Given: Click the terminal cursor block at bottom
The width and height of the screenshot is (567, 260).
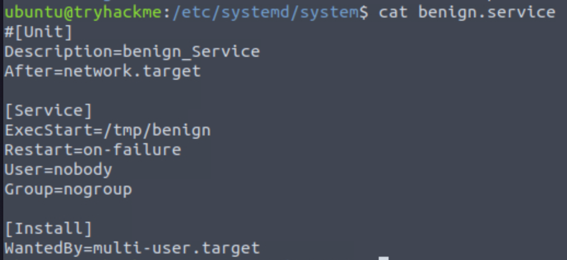Looking at the screenshot, I should tap(384, 257).
